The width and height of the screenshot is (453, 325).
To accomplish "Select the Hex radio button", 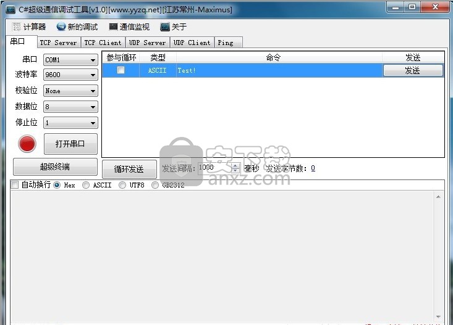I will (x=57, y=185).
